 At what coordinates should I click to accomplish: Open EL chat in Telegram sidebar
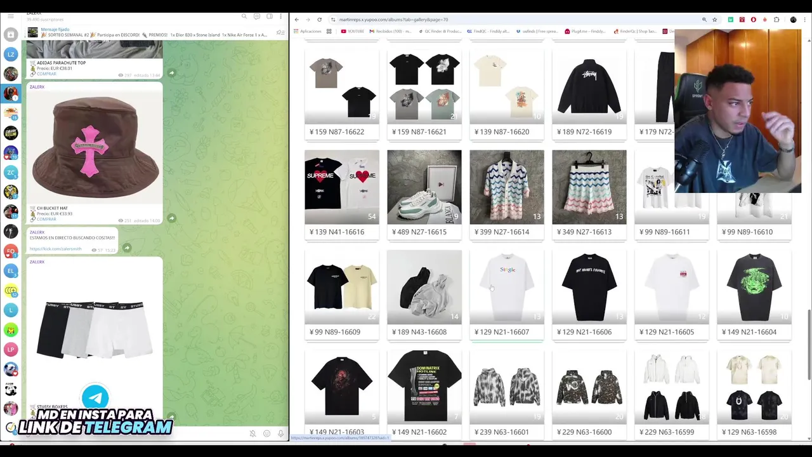[10, 271]
